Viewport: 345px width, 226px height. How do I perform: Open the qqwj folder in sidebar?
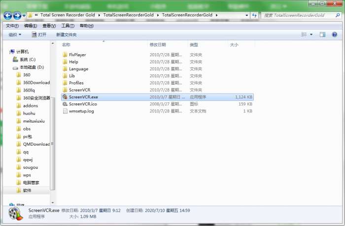28,160
